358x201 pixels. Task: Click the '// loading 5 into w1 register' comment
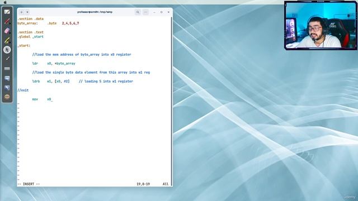coord(106,81)
